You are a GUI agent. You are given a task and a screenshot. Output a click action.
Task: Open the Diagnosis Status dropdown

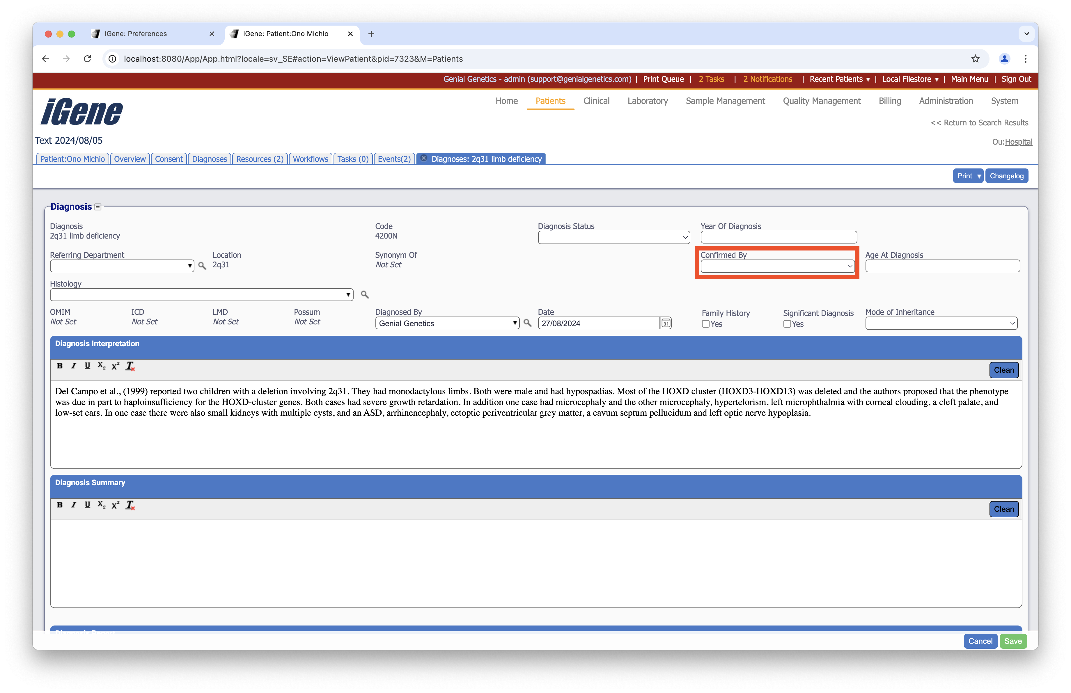[x=613, y=237]
